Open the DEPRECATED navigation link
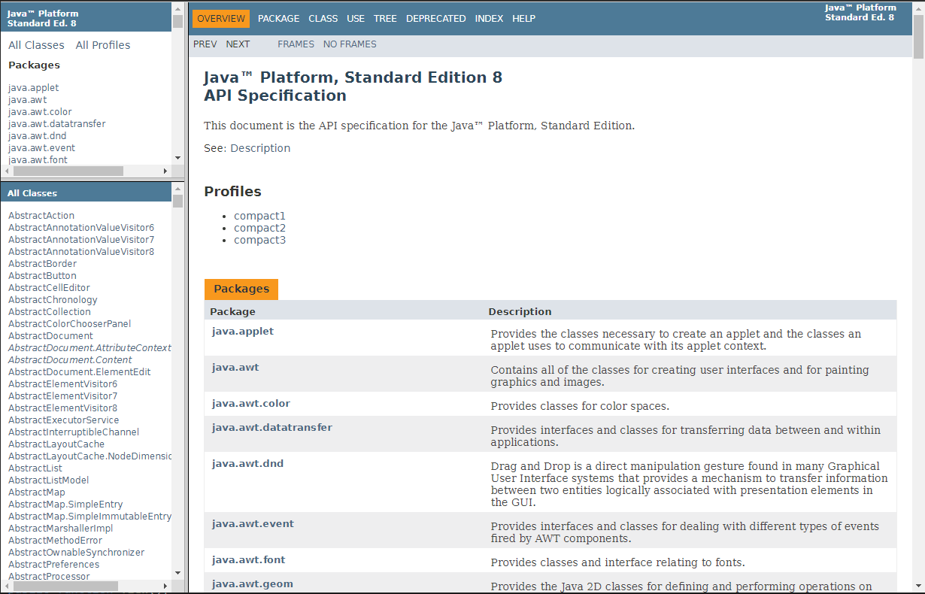Image resolution: width=925 pixels, height=594 pixels. pos(436,19)
